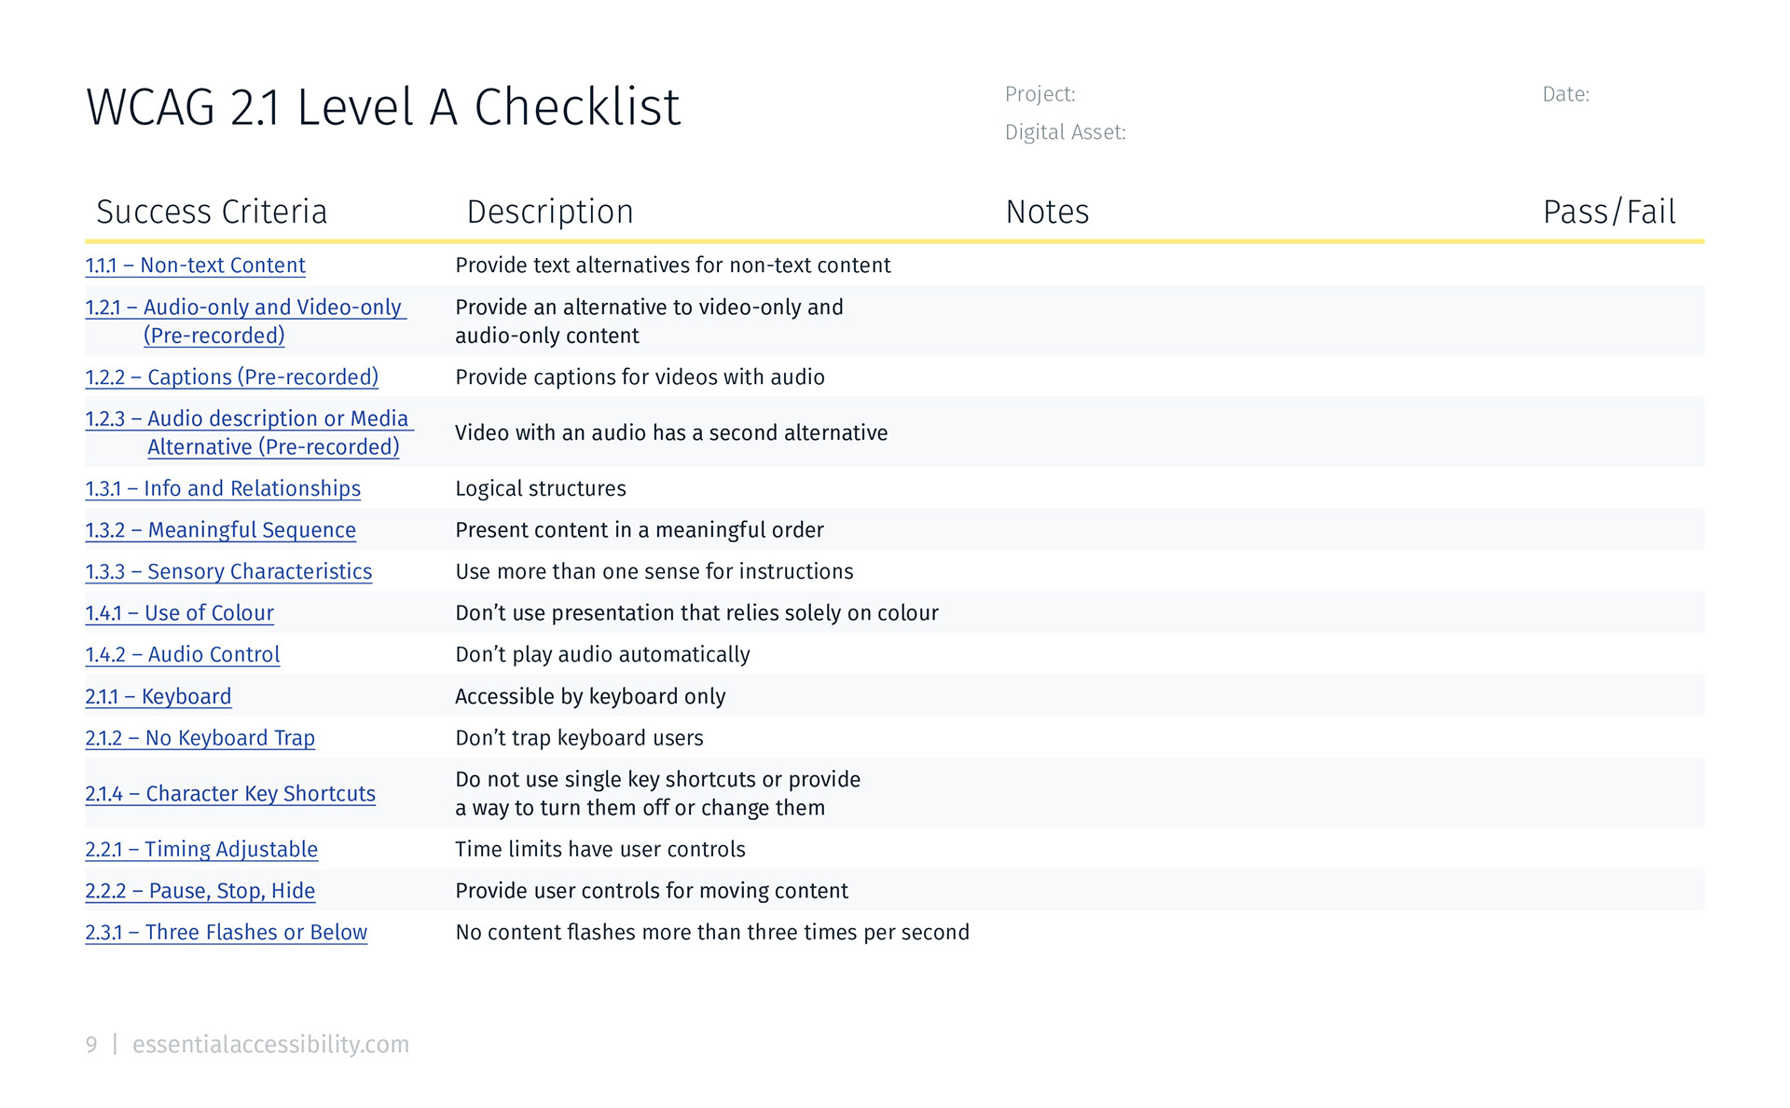Click the 1.3.2 Meaningful Sequence link
Screen dimensions: 1790x1108
[x=220, y=530]
